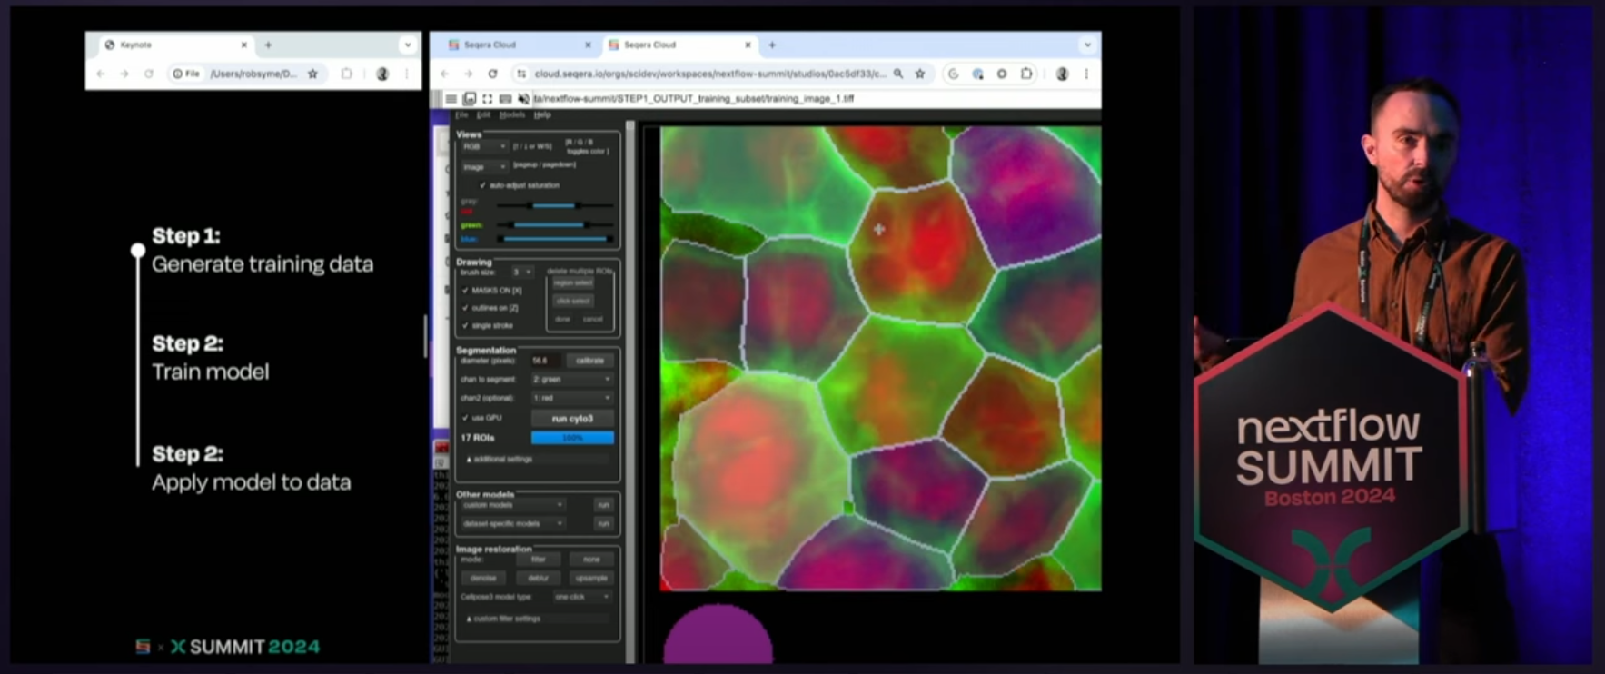Open Chrome's three-dot menu in Seqera browser
1605x674 pixels.
tap(1086, 74)
